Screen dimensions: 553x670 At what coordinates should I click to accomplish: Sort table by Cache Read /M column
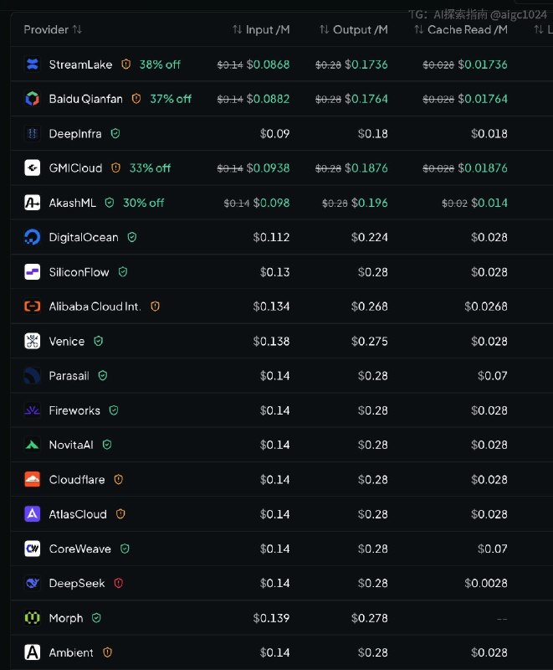click(461, 29)
